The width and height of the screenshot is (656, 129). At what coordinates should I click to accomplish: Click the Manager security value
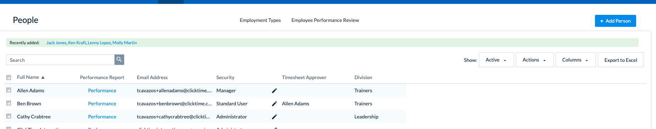point(226,90)
